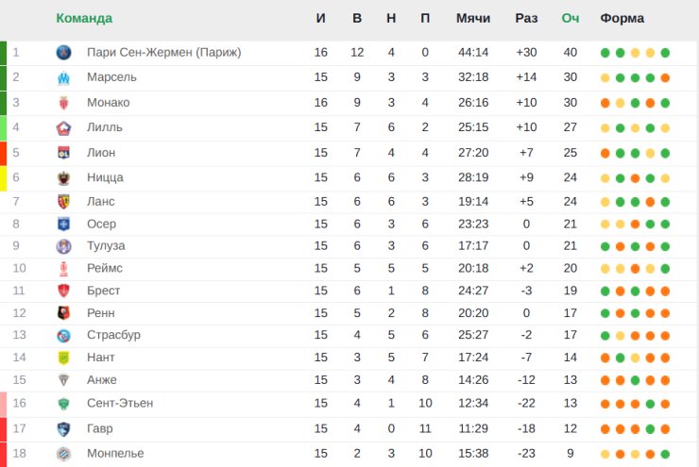The width and height of the screenshot is (699, 467).
Task: Sort table by Команда column header
Action: coord(84,18)
